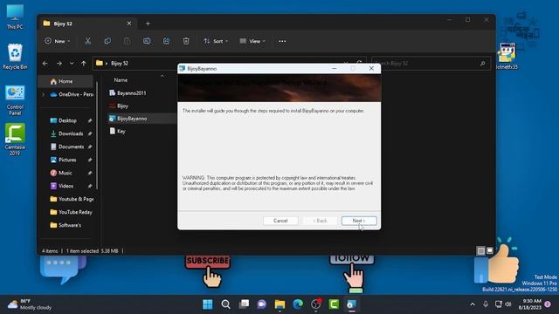This screenshot has width=559, height=314.
Task: Open the weather widget Mostly cloudy
Action: (x=30, y=304)
